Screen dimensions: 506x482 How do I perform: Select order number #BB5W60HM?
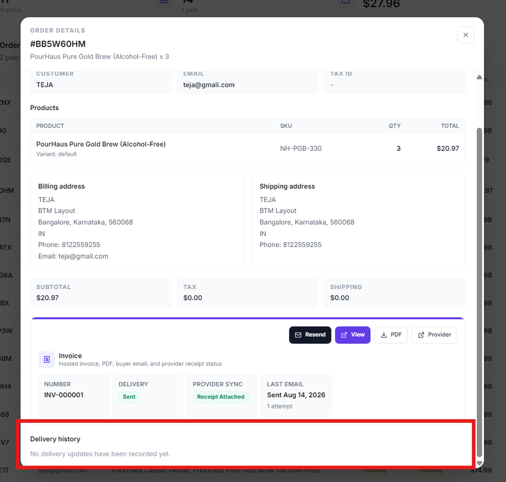[x=58, y=44]
